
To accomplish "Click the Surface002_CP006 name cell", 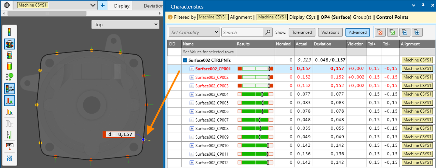I will tap(212, 111).
